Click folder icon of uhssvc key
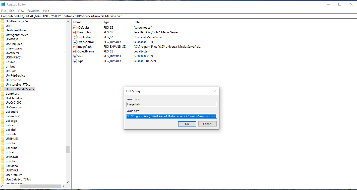This screenshot has height=190, width=357. tap(3, 62)
